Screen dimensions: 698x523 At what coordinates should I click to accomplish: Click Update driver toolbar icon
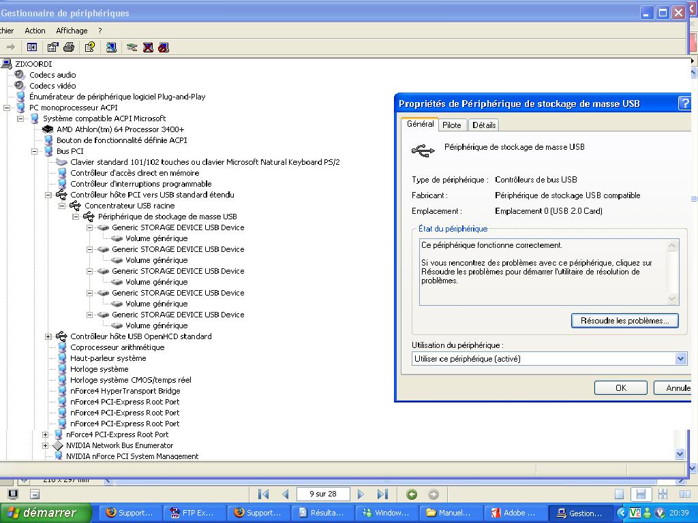click(x=132, y=47)
